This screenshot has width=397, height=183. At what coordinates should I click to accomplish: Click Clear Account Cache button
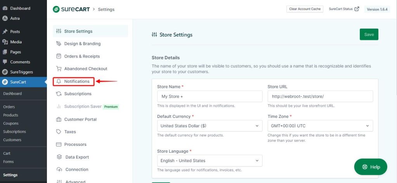pyautogui.click(x=305, y=9)
